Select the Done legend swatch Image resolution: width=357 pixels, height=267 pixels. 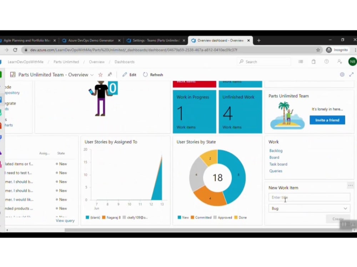pyautogui.click(x=236, y=218)
